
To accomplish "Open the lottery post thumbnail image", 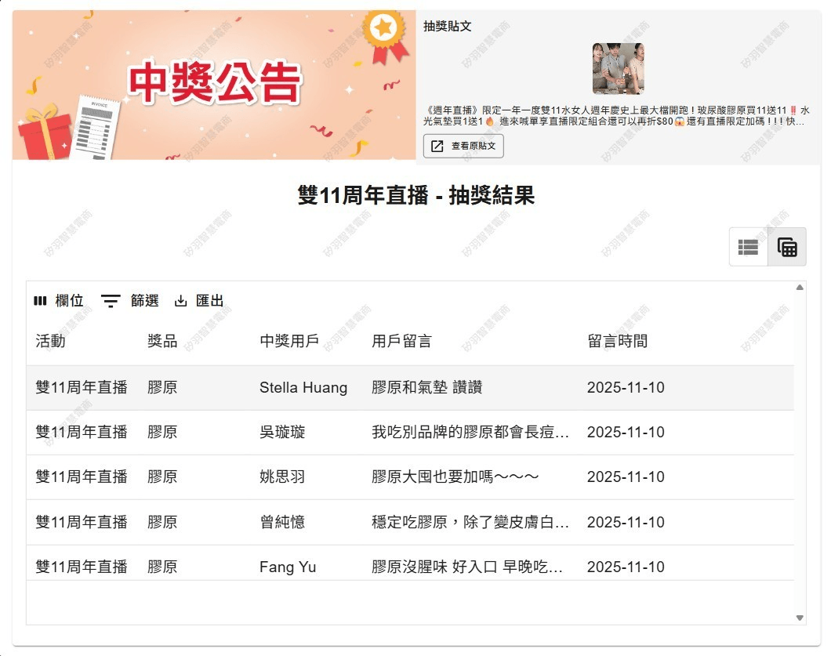I will pos(618,69).
